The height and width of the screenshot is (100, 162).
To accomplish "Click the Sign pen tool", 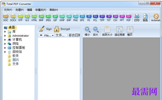I will pos(45,29).
